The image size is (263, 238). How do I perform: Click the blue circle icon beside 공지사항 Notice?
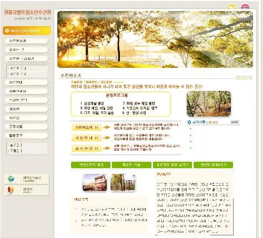coord(189,122)
